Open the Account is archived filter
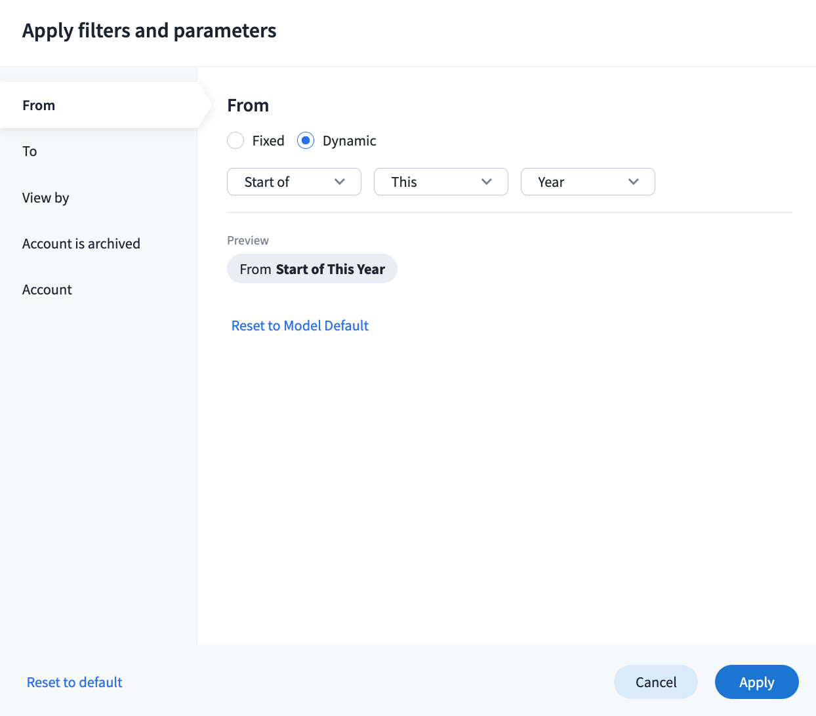The height and width of the screenshot is (716, 816). (x=98, y=243)
